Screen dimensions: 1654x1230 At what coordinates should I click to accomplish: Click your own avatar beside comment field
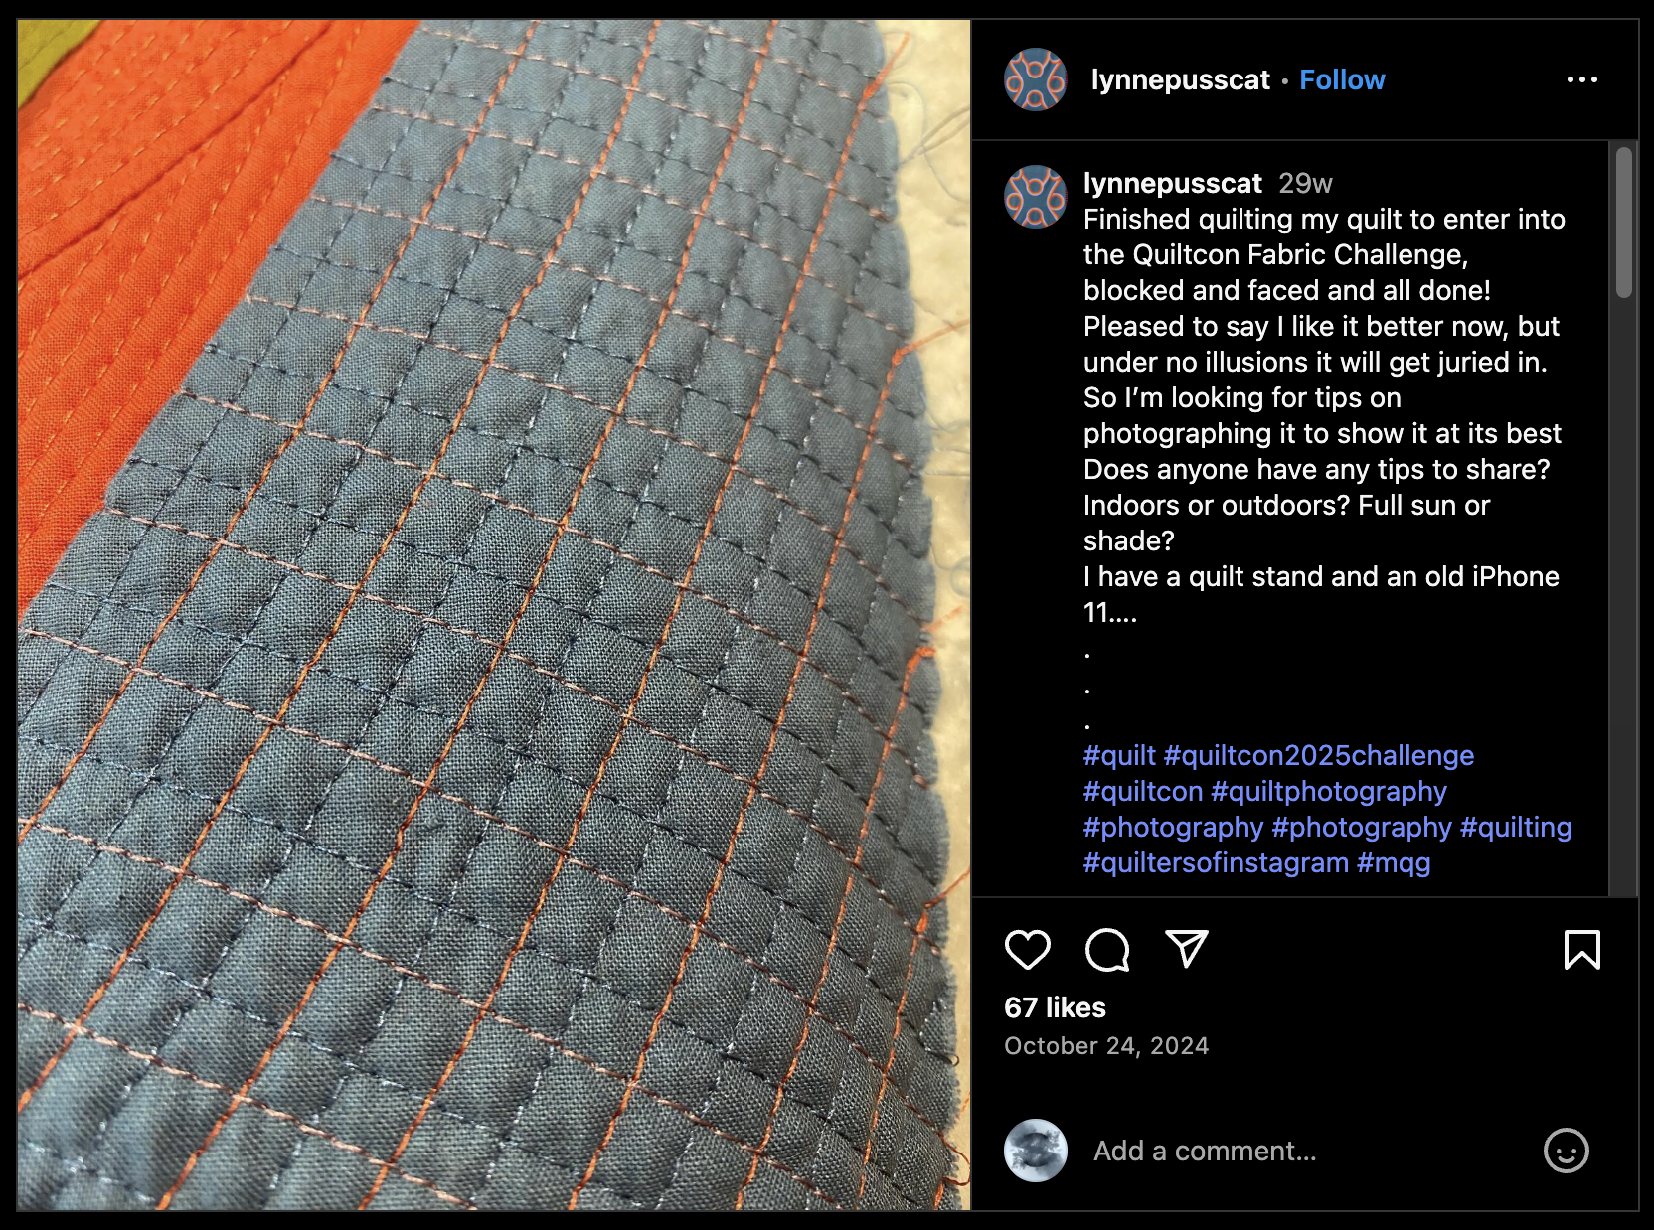(1036, 1151)
